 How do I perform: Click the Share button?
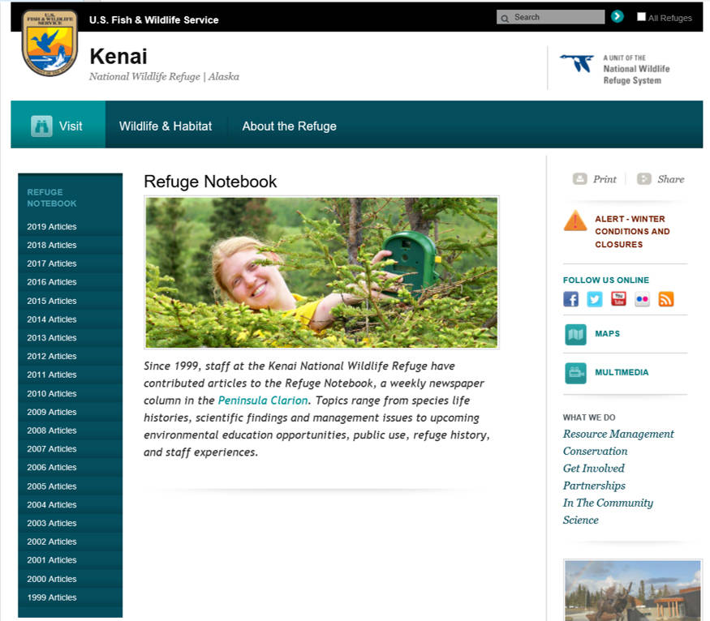pyautogui.click(x=661, y=179)
